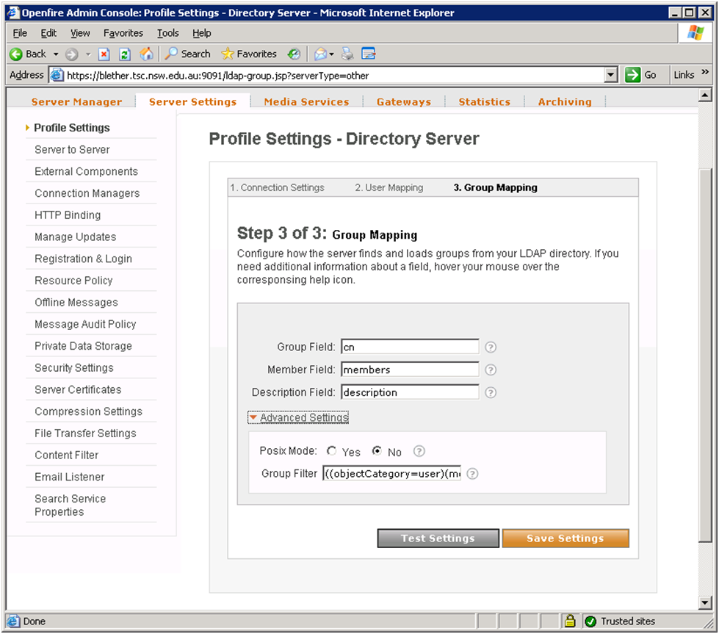This screenshot has height=634, width=719.
Task: Click the Stop loading icon
Action: click(104, 54)
